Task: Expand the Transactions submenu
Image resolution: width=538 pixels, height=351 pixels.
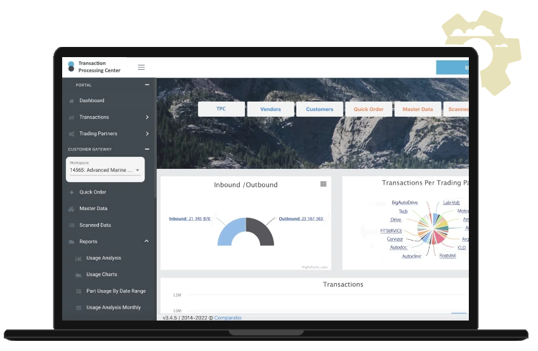Action: (147, 117)
